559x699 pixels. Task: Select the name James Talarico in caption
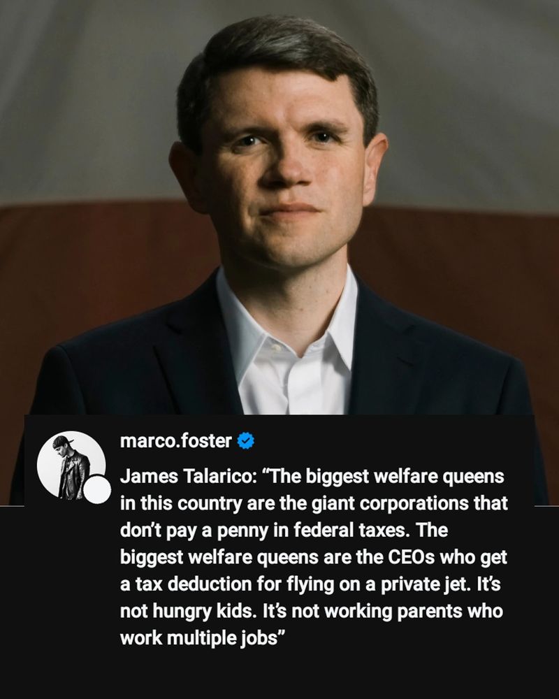tap(185, 476)
